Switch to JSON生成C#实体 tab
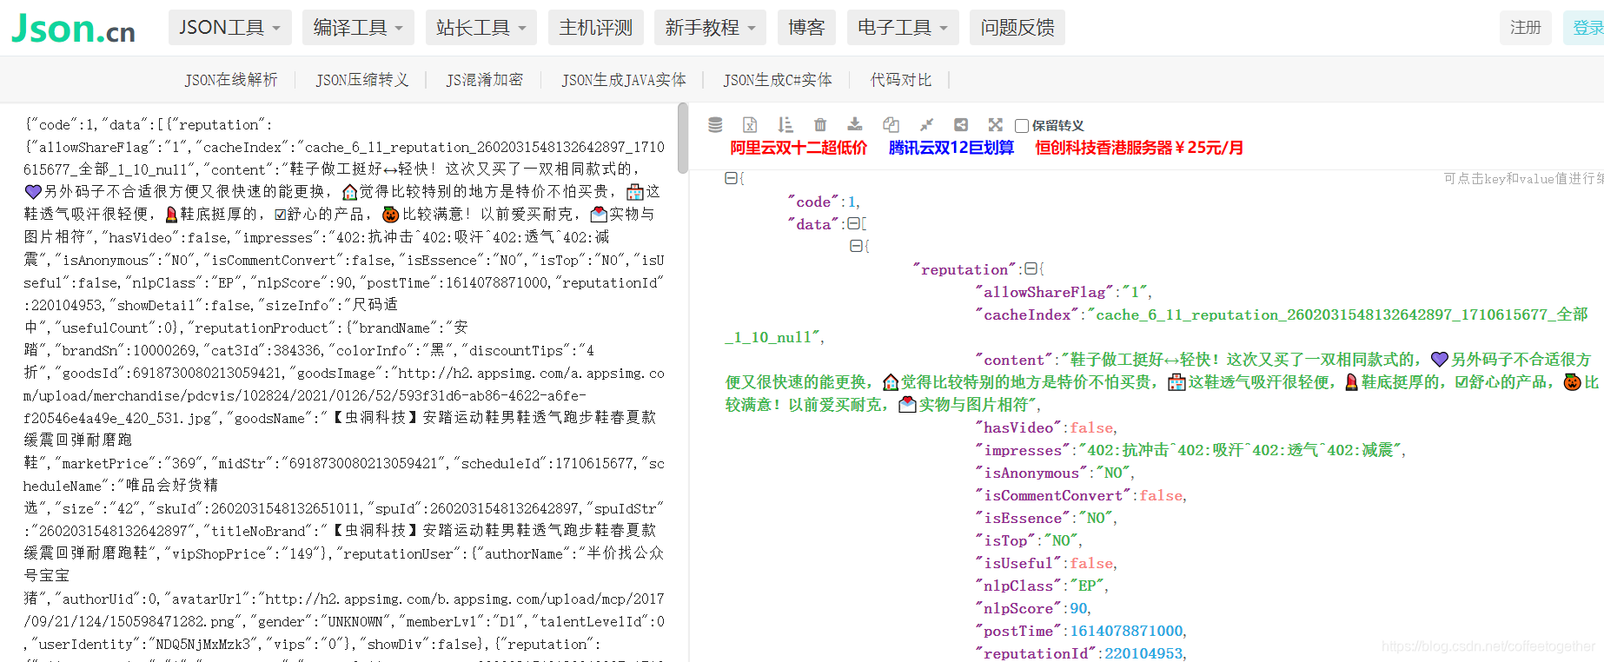This screenshot has height=662, width=1604. [x=778, y=80]
